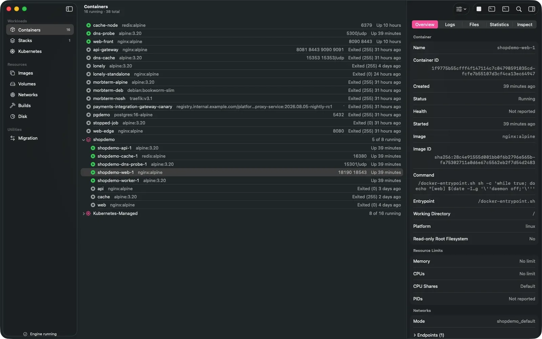542x339 pixels.
Task: Click the Migration arrows icon
Action: pyautogui.click(x=13, y=138)
